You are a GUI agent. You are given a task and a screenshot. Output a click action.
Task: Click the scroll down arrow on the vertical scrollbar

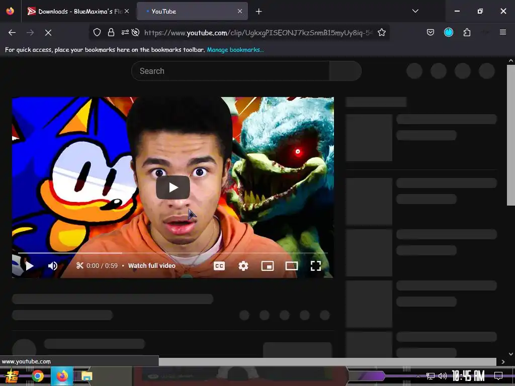point(511,354)
